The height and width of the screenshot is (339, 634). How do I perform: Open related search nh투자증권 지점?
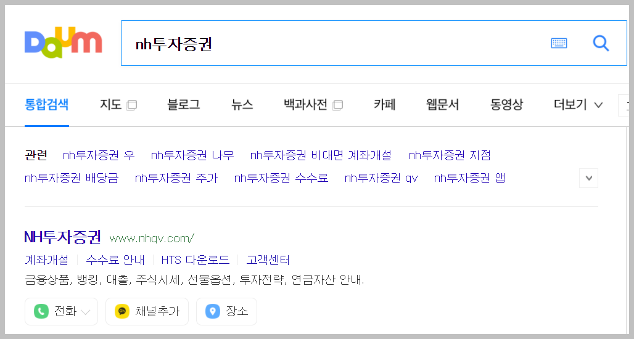pyautogui.click(x=450, y=155)
